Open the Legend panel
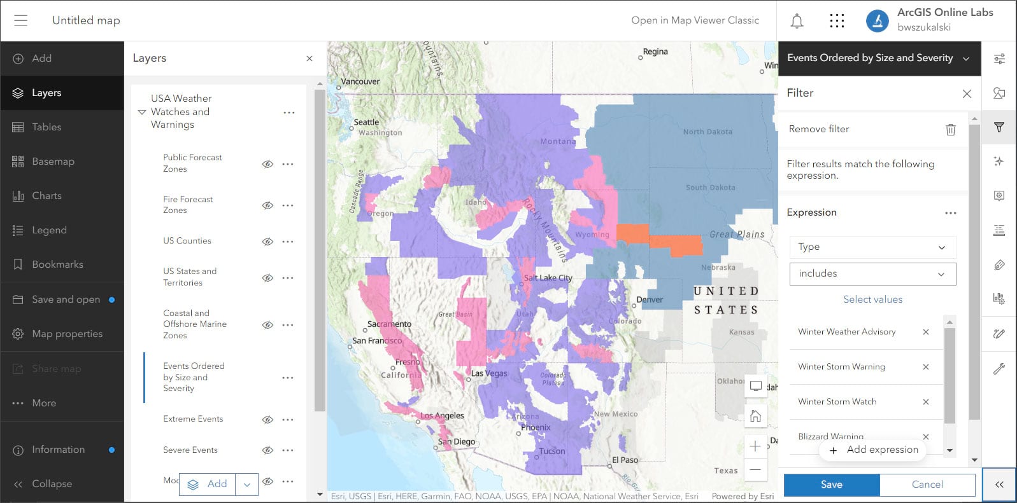The height and width of the screenshot is (503, 1017). tap(62, 230)
